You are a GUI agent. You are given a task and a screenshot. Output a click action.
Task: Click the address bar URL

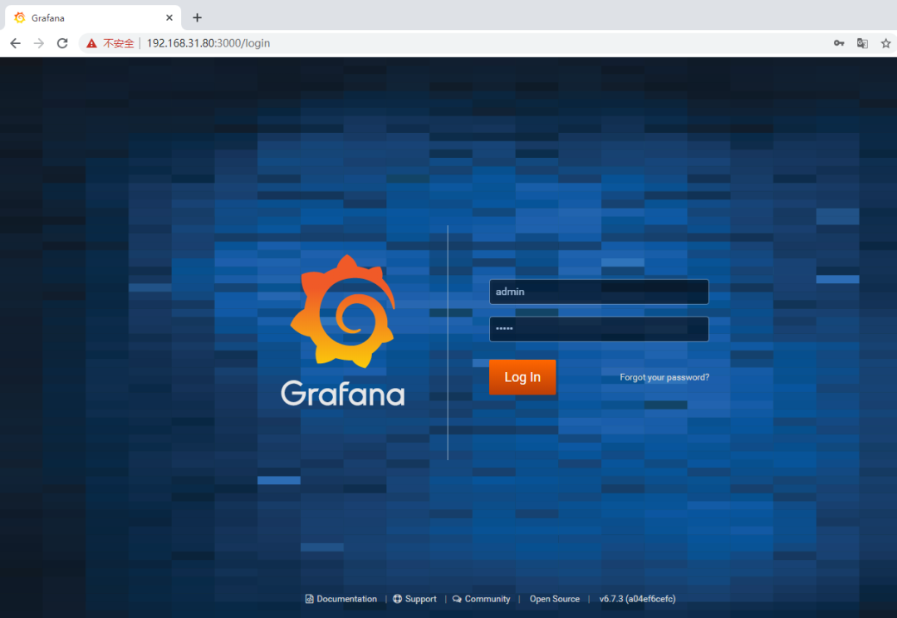(x=208, y=43)
